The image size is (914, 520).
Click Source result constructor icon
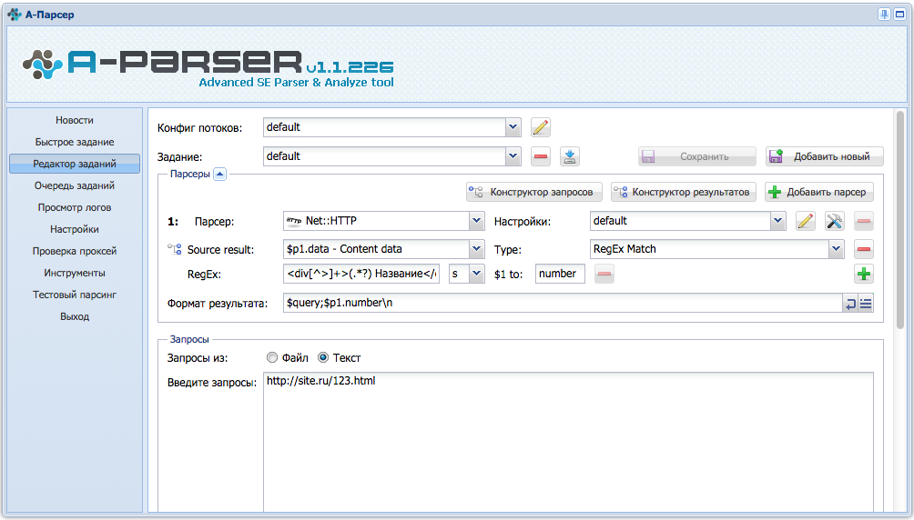pyautogui.click(x=174, y=249)
